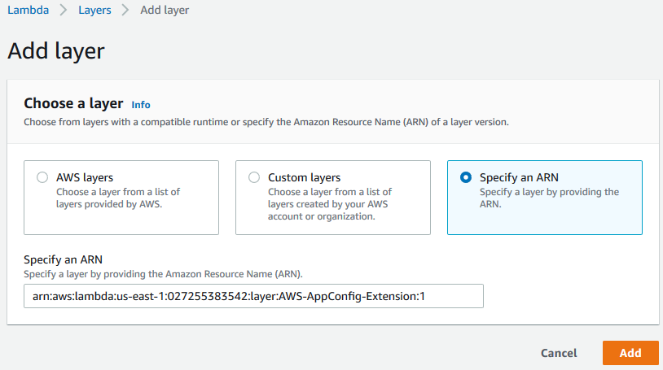Viewport: 663px width, 370px height.
Task: Click the breadcrumb chevron after Layers
Action: [125, 10]
